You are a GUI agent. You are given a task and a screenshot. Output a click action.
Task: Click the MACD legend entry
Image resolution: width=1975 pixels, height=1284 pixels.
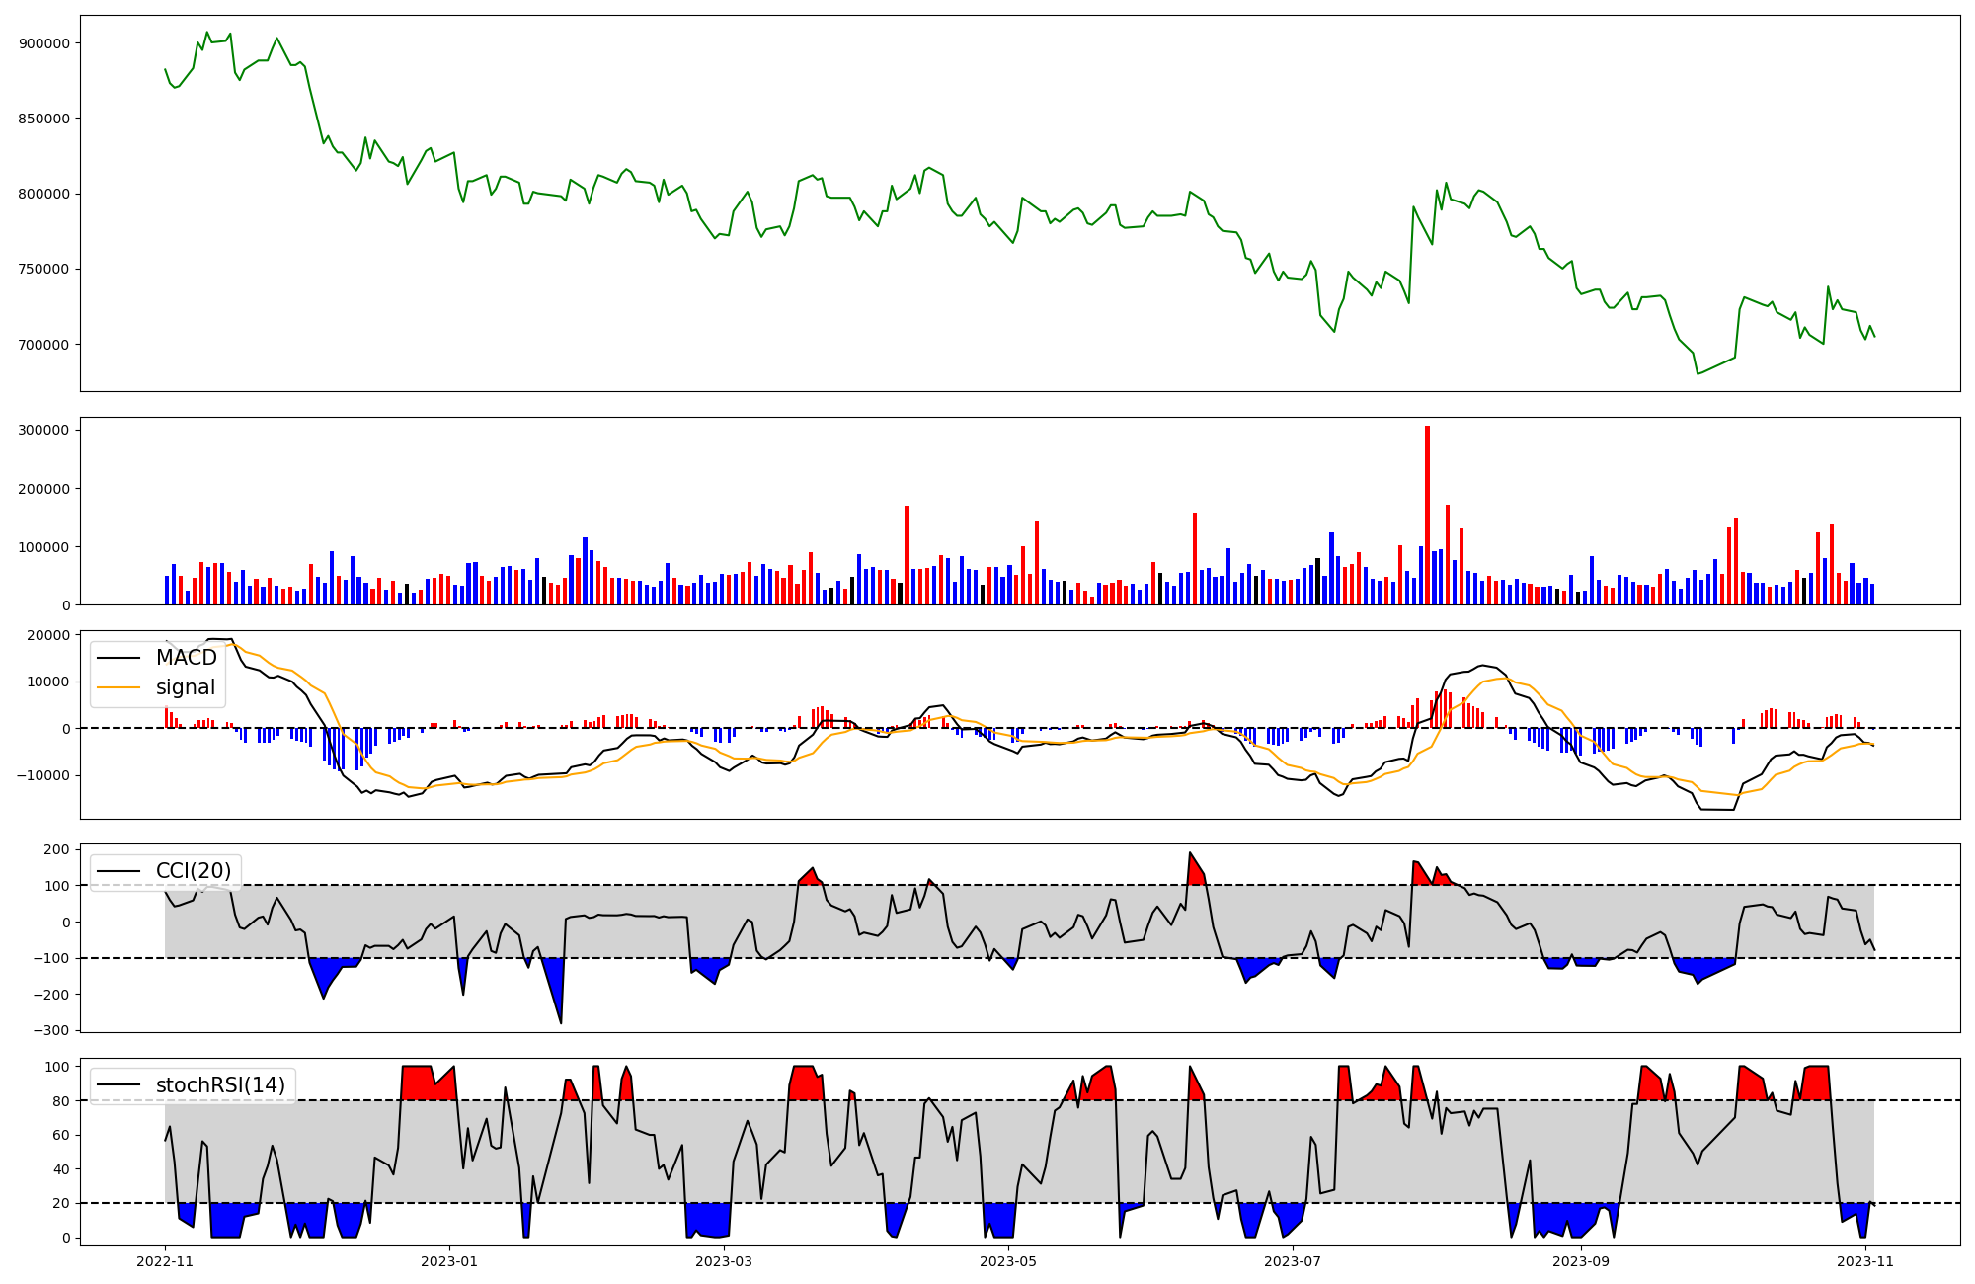186,658
